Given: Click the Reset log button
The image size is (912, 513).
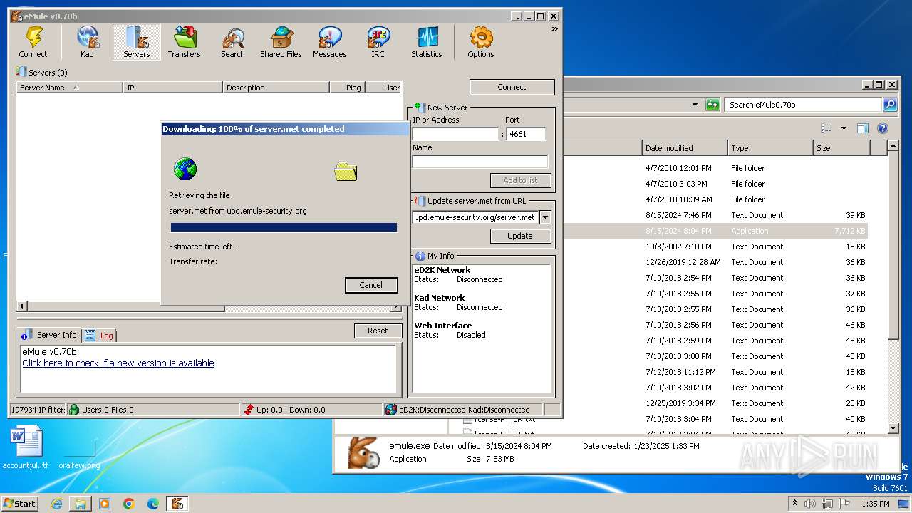Looking at the screenshot, I should pos(378,331).
